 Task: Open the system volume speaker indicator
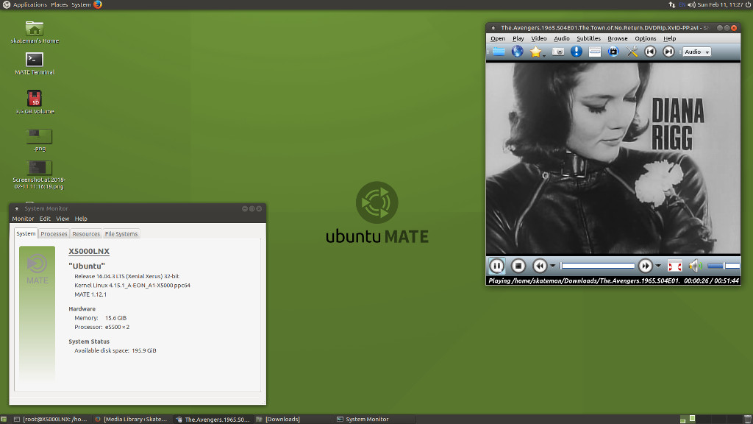point(691,5)
